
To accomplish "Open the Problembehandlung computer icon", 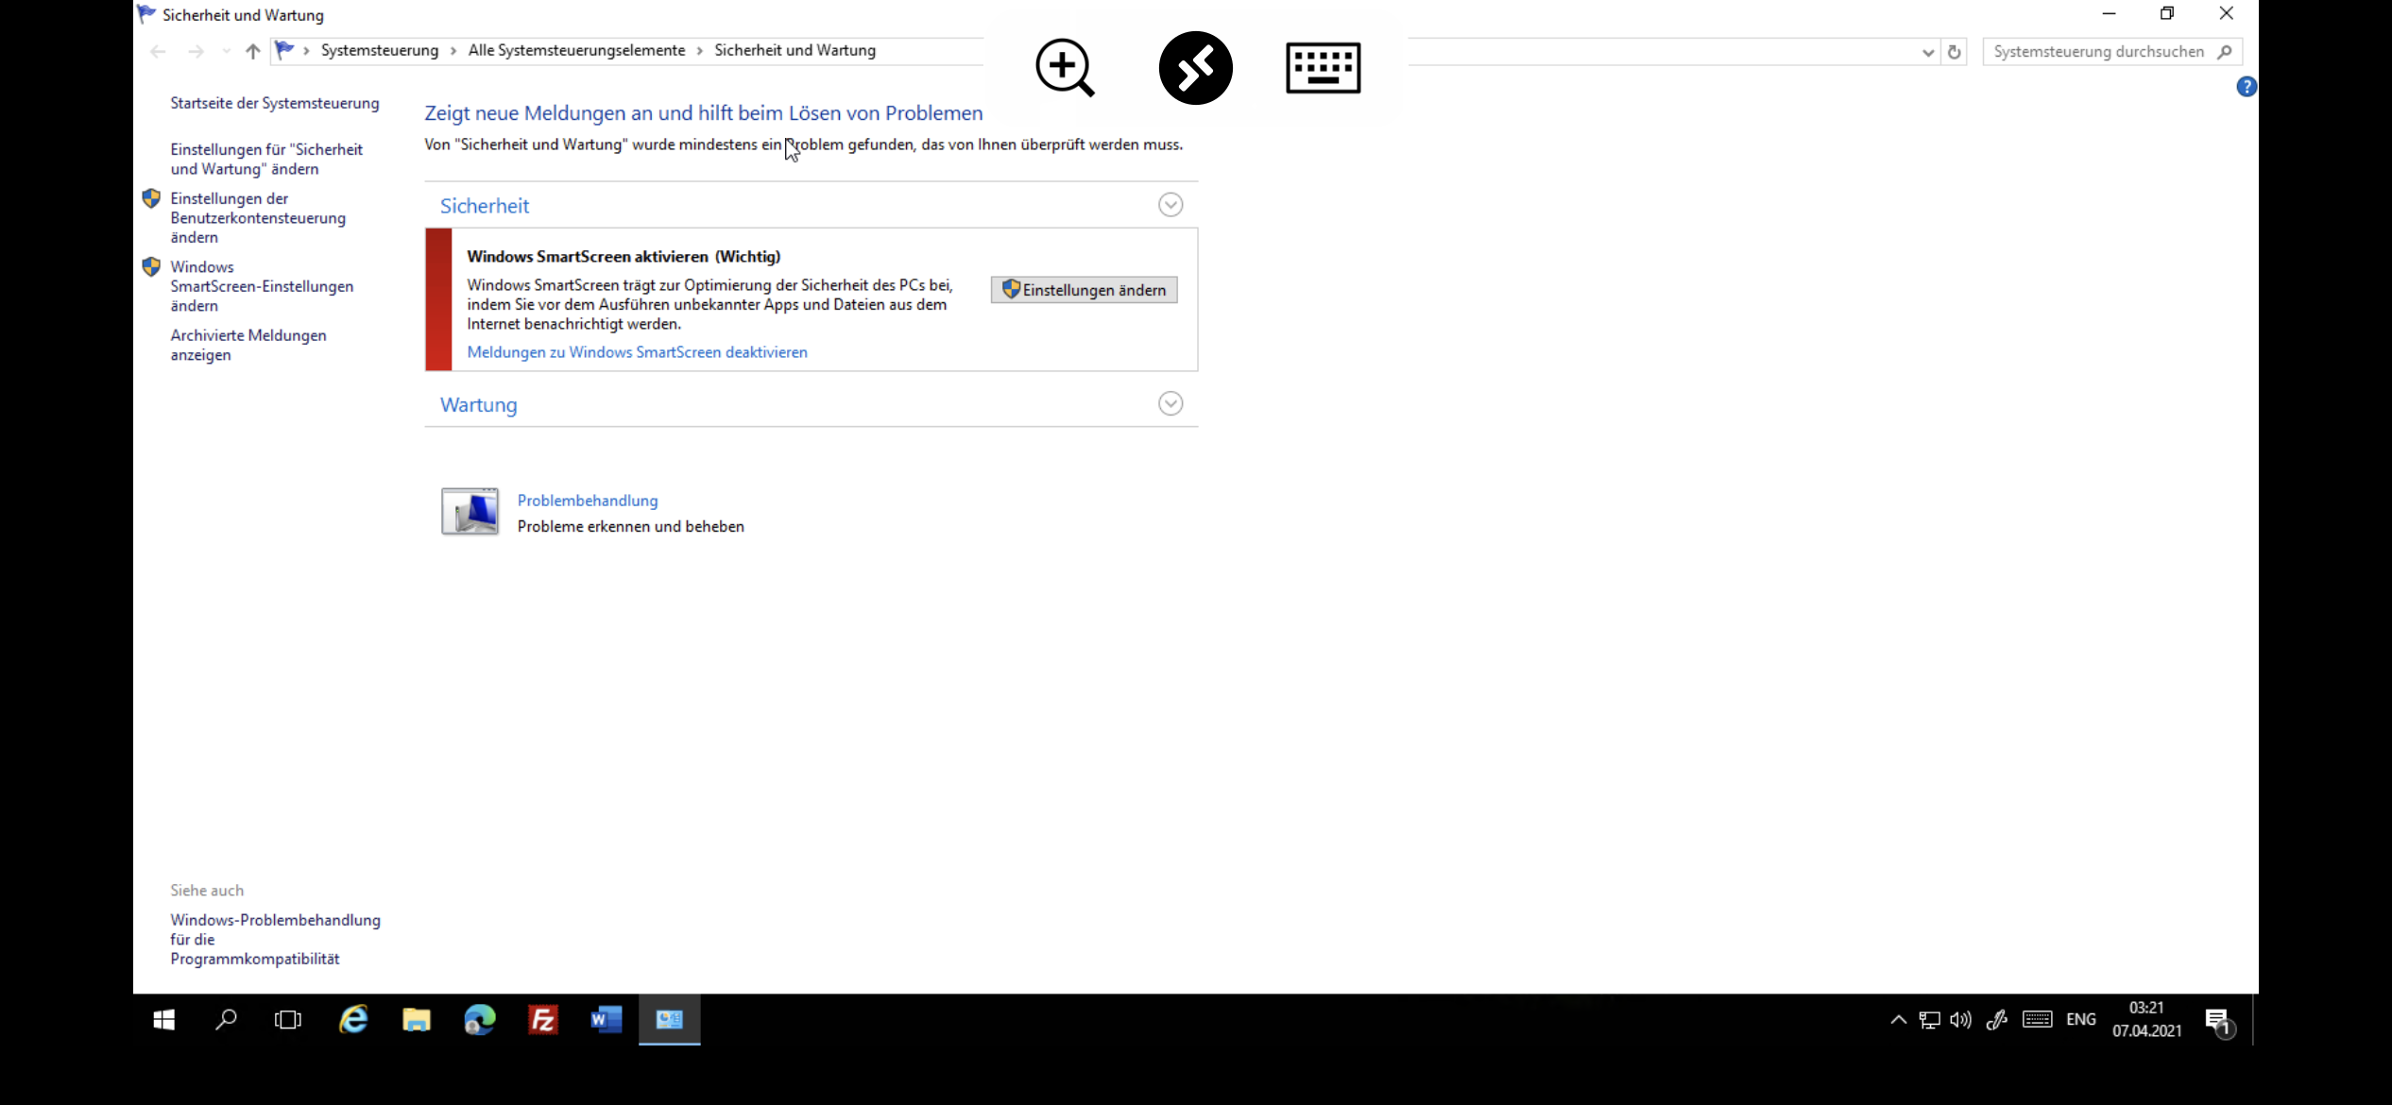I will click(470, 511).
